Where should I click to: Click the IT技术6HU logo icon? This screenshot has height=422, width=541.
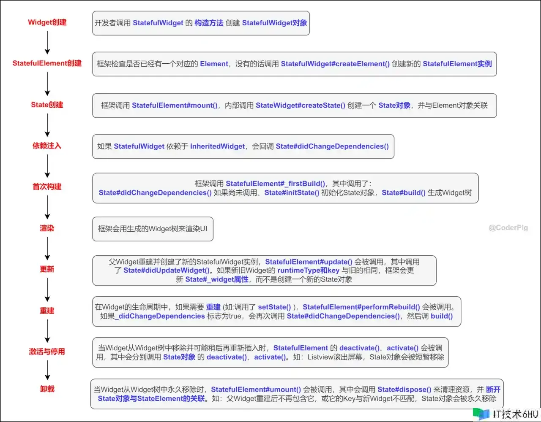click(481, 414)
